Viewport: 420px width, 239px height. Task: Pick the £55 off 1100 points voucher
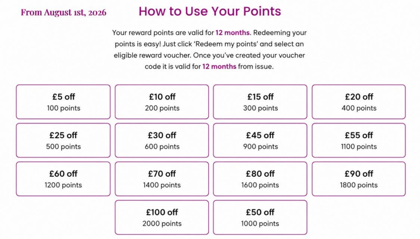tap(358, 140)
